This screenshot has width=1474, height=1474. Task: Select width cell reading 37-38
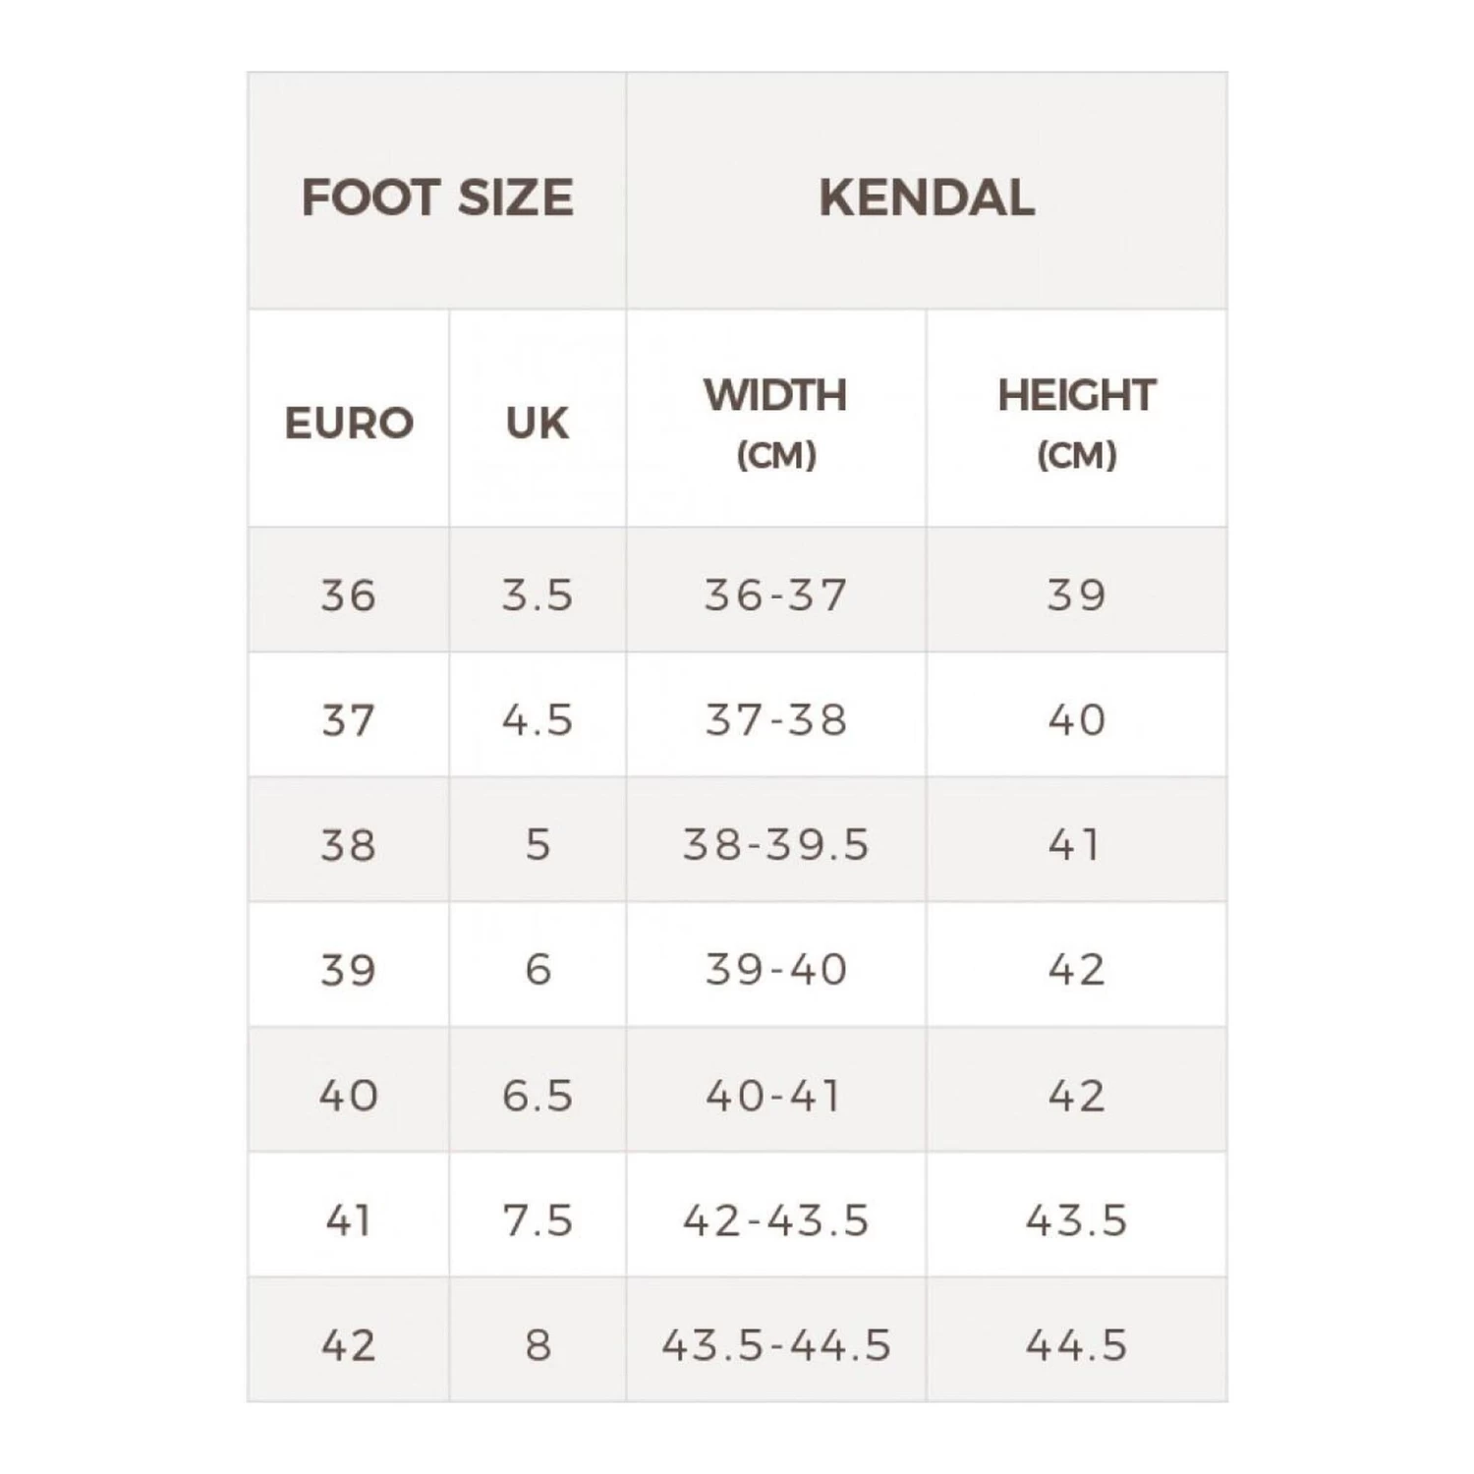[x=776, y=720]
